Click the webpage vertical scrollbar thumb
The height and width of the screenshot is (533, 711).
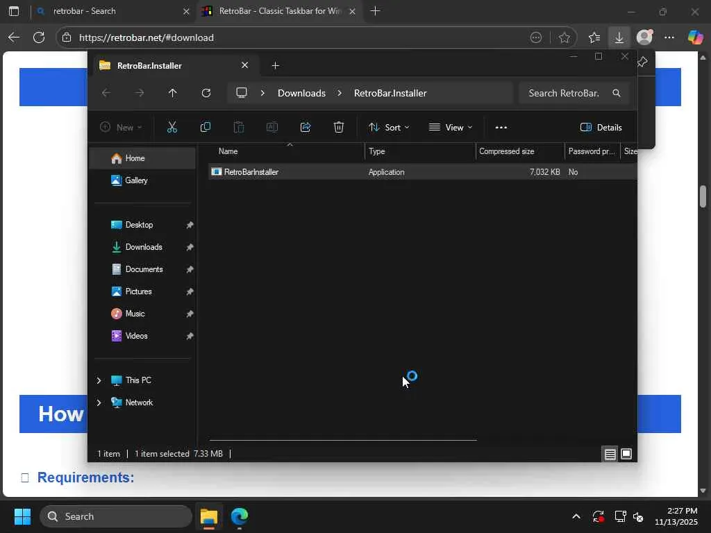[703, 196]
